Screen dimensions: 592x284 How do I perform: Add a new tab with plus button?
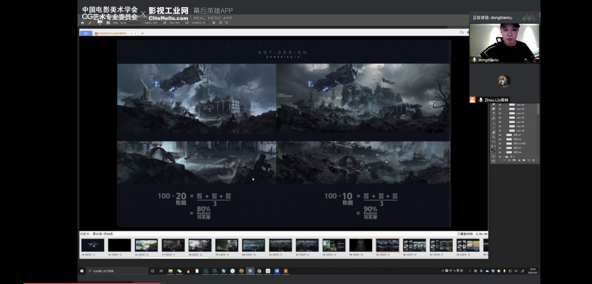click(143, 33)
